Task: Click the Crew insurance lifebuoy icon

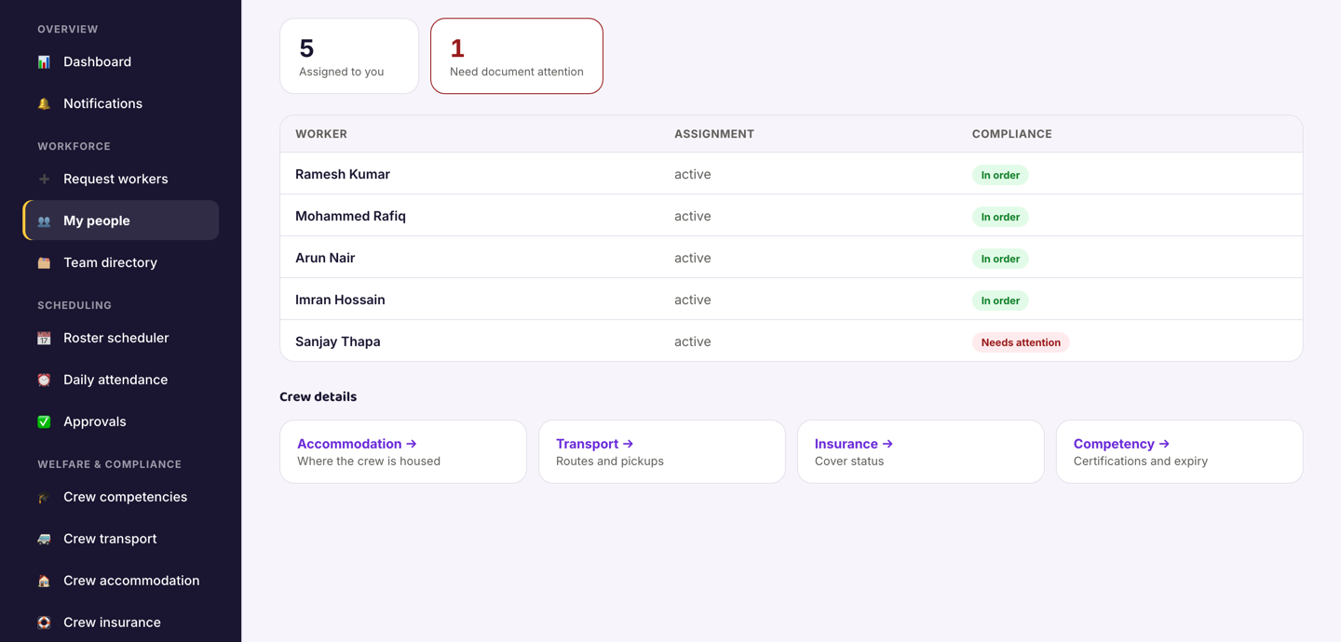Action: [x=44, y=622]
